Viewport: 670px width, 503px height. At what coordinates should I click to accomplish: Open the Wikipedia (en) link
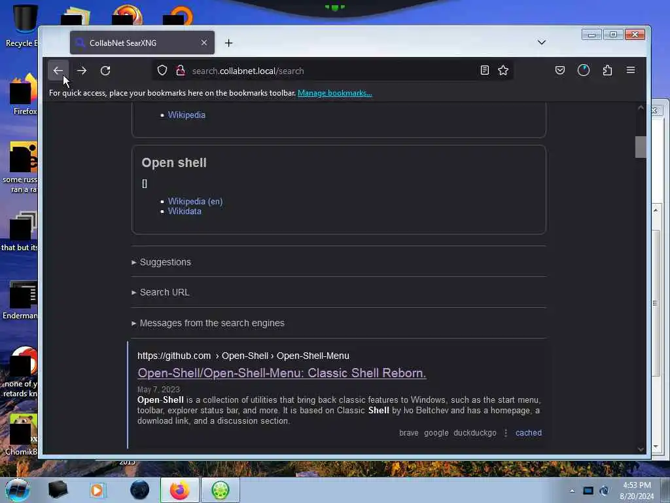click(x=195, y=201)
